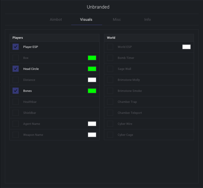Tick the Cyber Wire checkbox

pyautogui.click(x=110, y=124)
